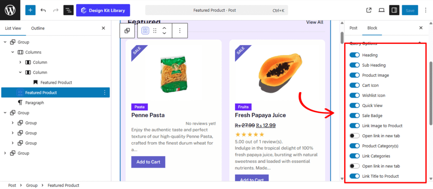433x189 pixels.
Task: Click the undo arrow icon
Action: 43,10
